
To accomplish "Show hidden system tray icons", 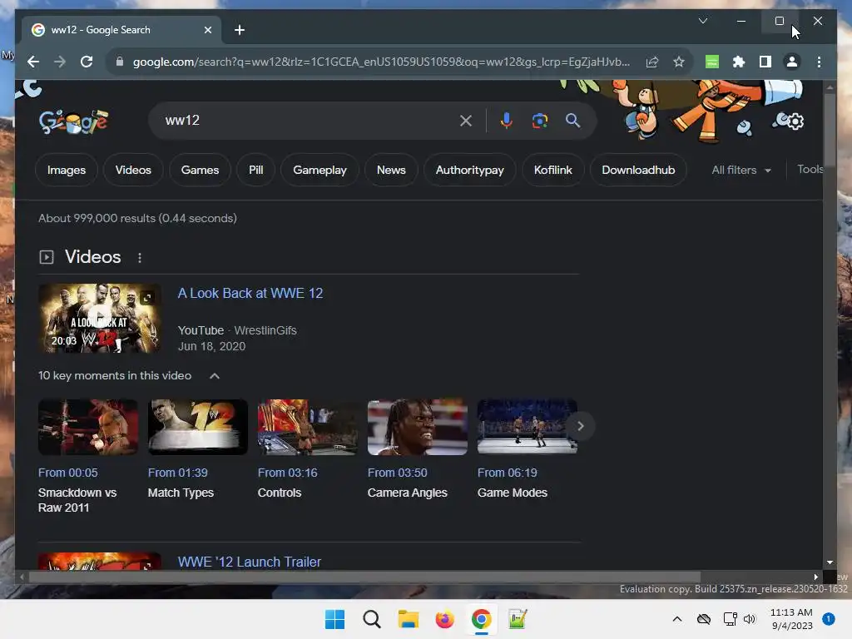I will click(677, 619).
